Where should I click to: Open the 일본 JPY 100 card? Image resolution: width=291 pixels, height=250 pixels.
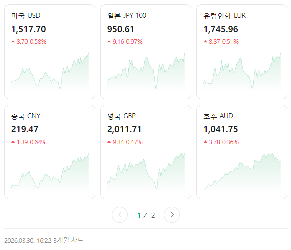(x=146, y=52)
